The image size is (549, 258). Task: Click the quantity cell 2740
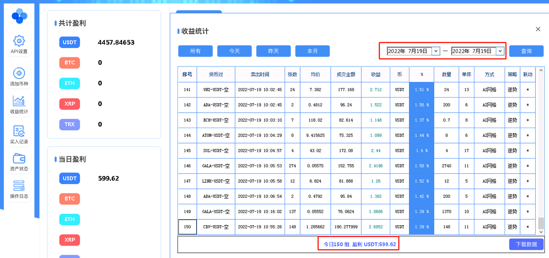point(447,166)
